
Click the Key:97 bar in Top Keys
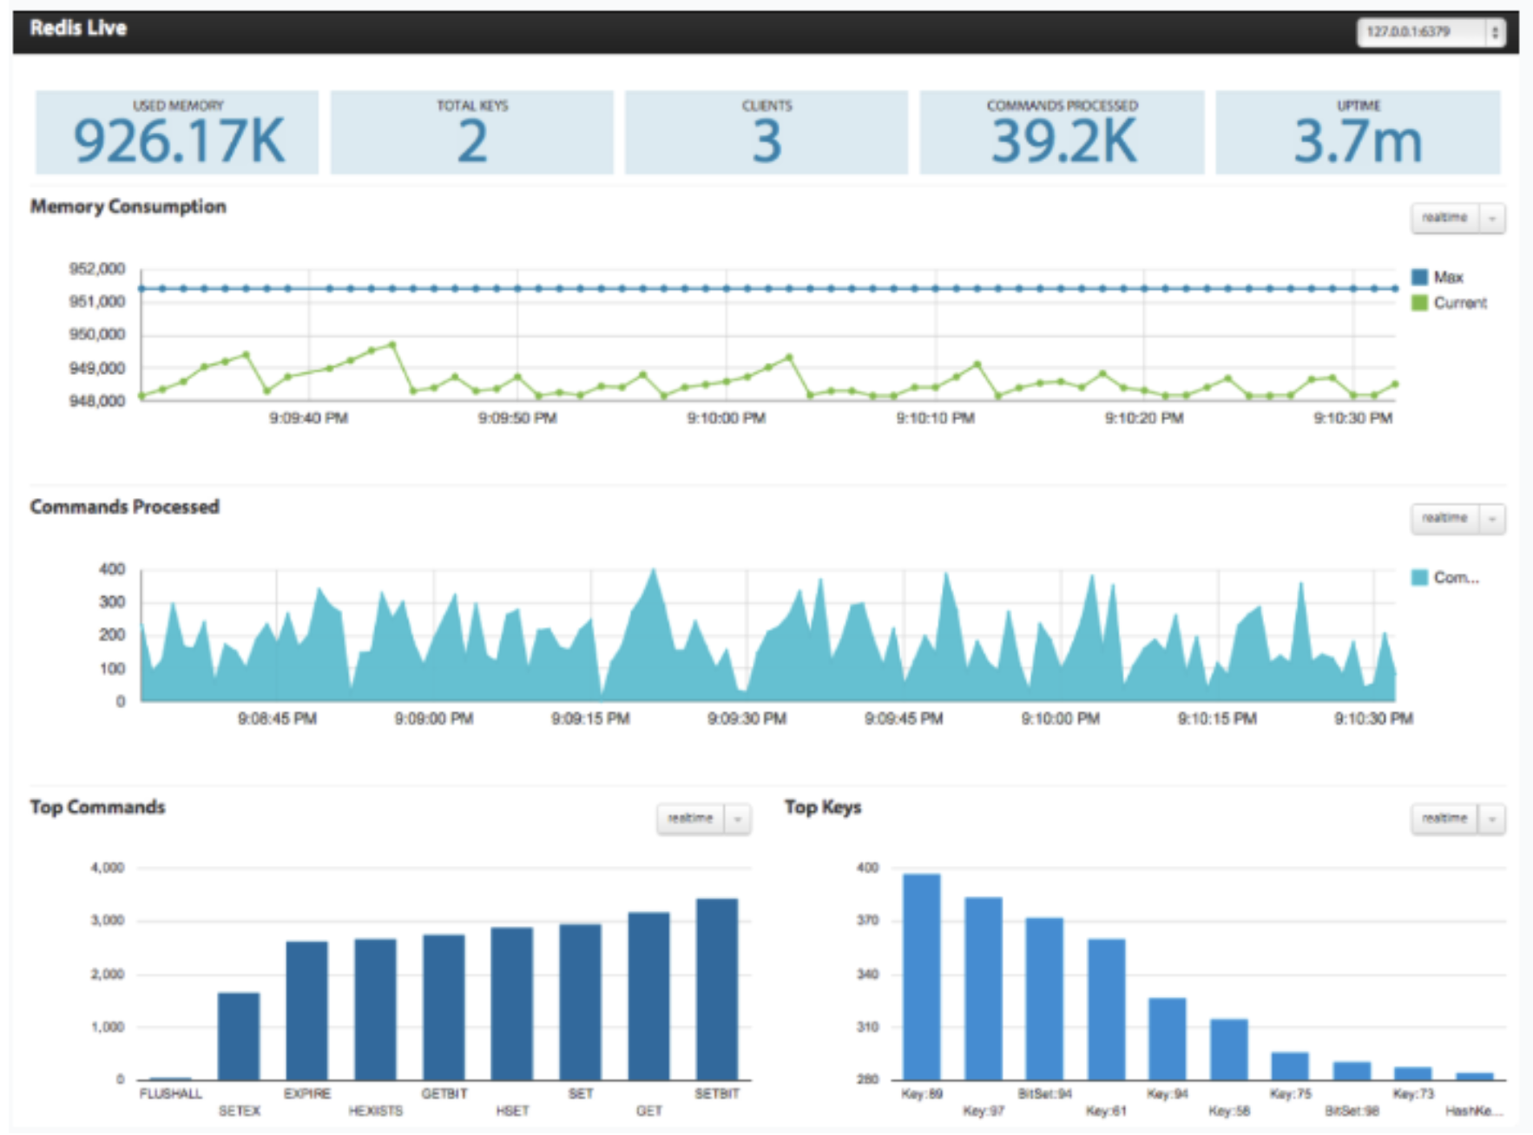[984, 988]
